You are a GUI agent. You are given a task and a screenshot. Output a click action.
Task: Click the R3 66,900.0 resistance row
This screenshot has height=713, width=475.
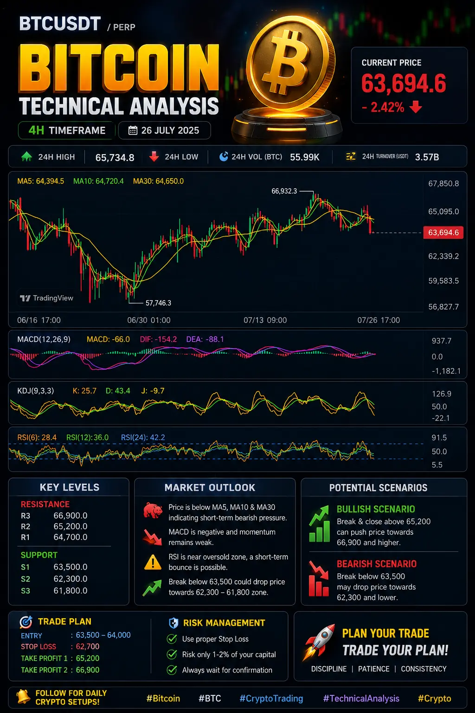click(x=54, y=516)
